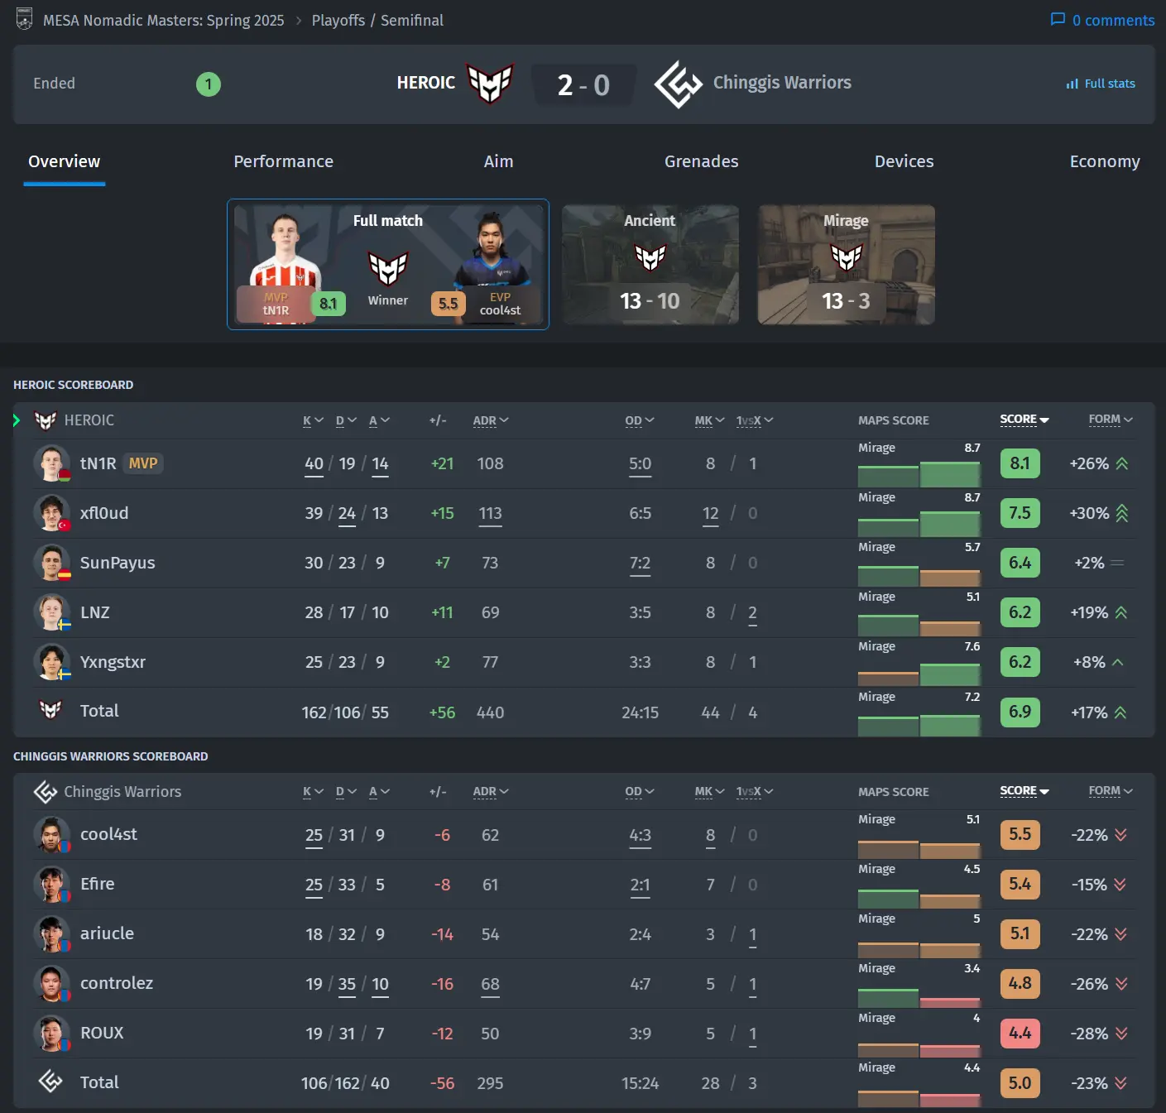This screenshot has height=1113, width=1166.
Task: Sort HEROIC scoreboard by A column
Action: (x=379, y=420)
